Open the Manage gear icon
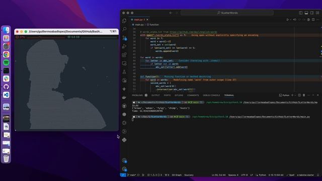322x181 pixels. coord(124,169)
